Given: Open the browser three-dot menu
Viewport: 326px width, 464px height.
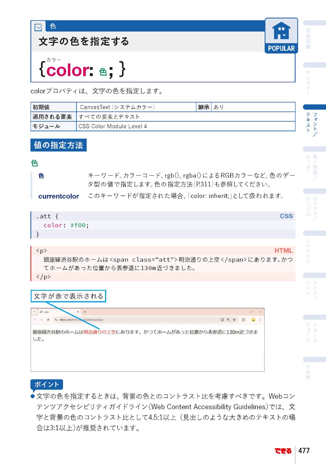Looking at the screenshot, I should (260, 320).
